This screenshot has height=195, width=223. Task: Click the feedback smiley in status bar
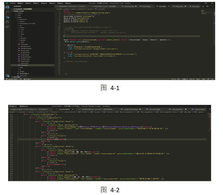[208, 79]
